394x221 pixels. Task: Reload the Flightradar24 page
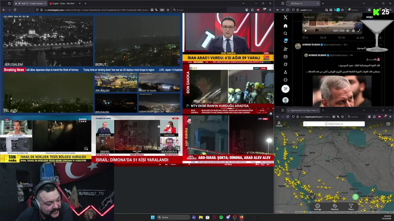click(287, 117)
